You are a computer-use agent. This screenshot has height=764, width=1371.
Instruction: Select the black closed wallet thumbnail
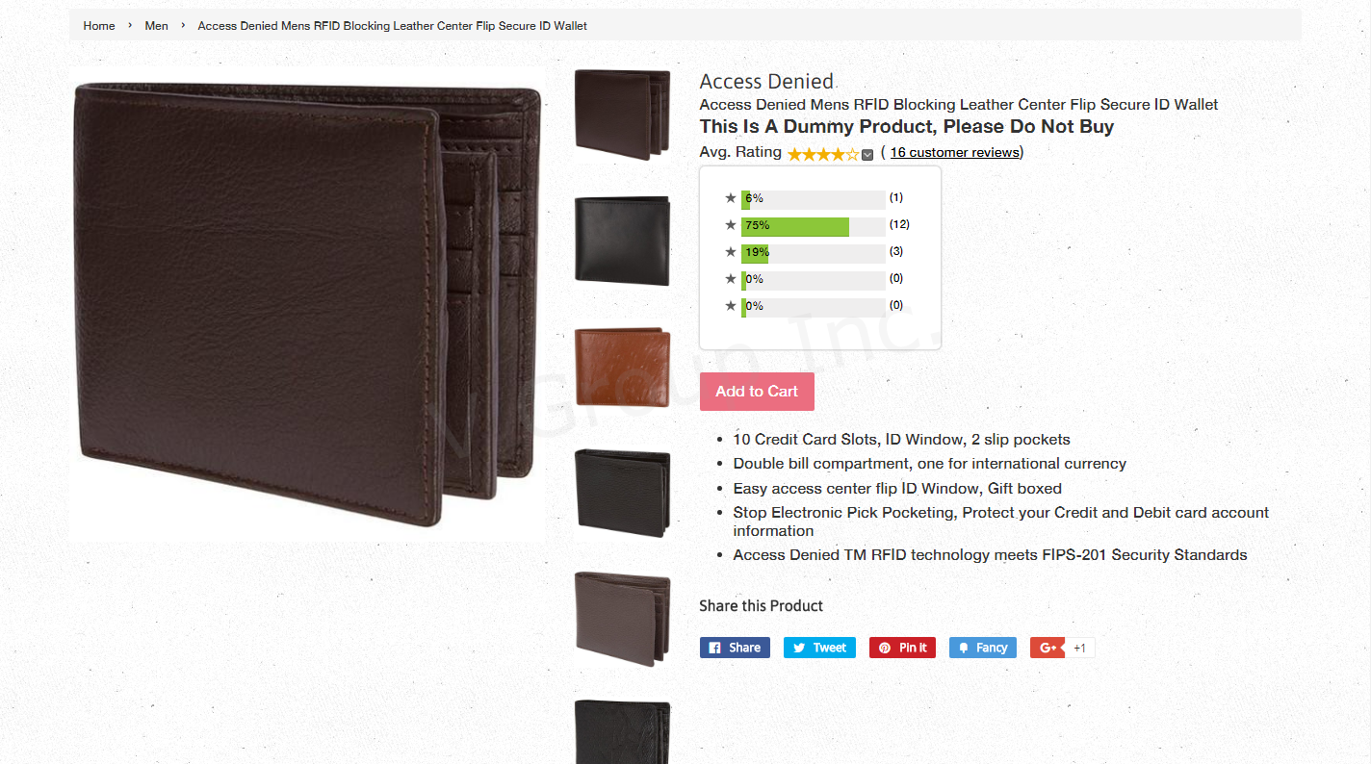coord(622,239)
